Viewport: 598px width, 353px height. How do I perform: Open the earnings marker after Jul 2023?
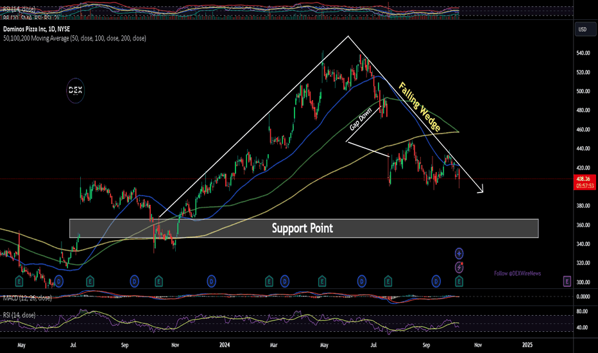click(x=90, y=282)
